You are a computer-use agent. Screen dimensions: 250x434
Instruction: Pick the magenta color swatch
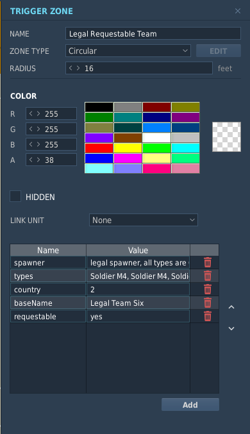click(128, 158)
